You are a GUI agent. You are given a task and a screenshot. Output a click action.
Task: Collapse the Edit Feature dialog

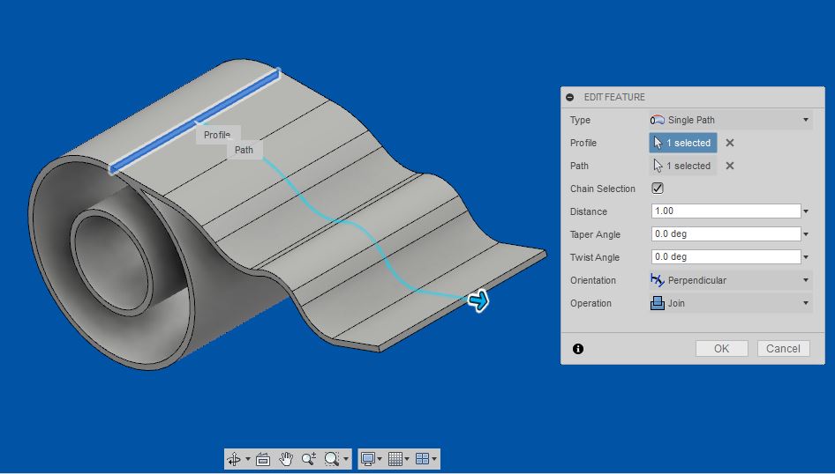click(x=570, y=97)
